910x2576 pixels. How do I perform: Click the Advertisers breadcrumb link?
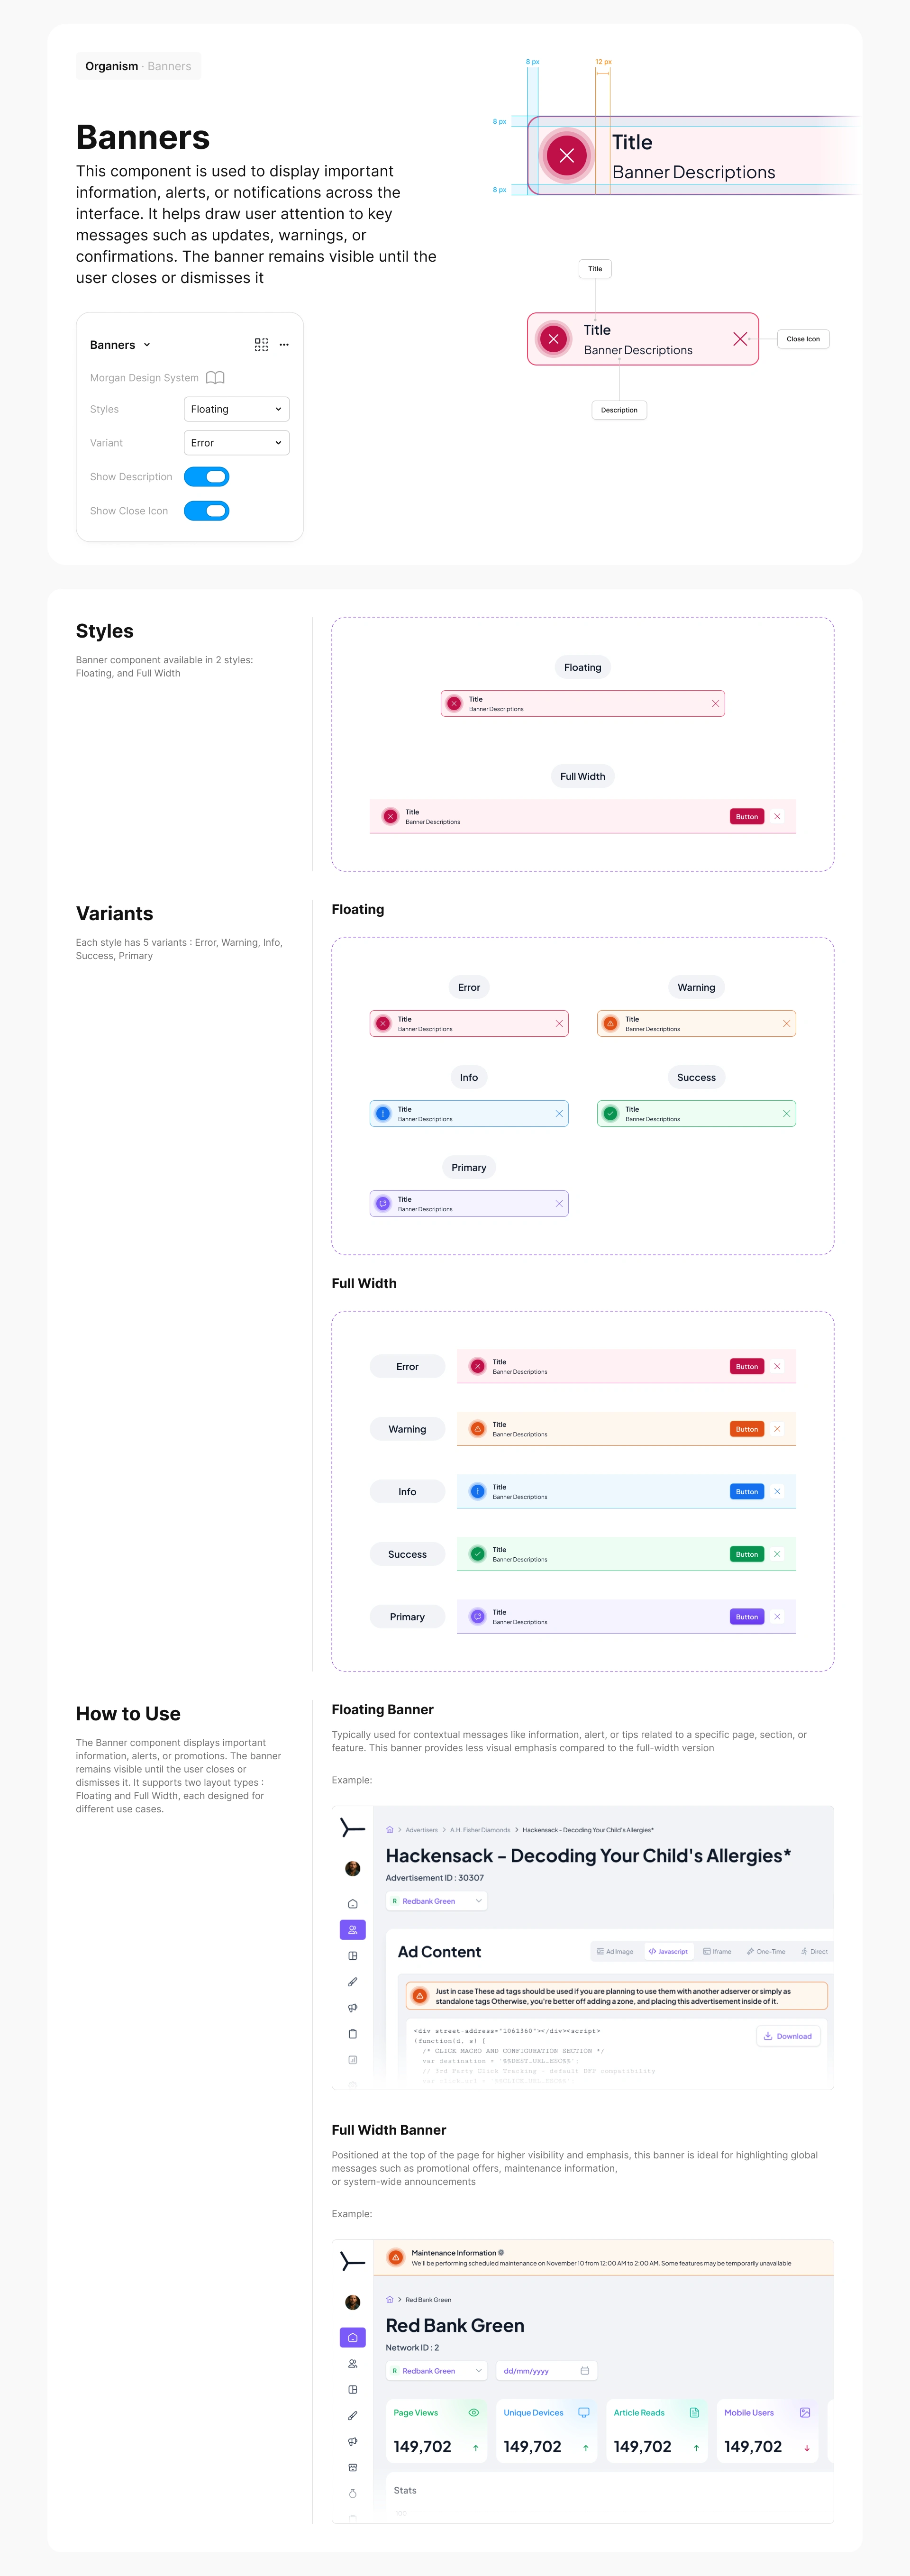tap(422, 1830)
